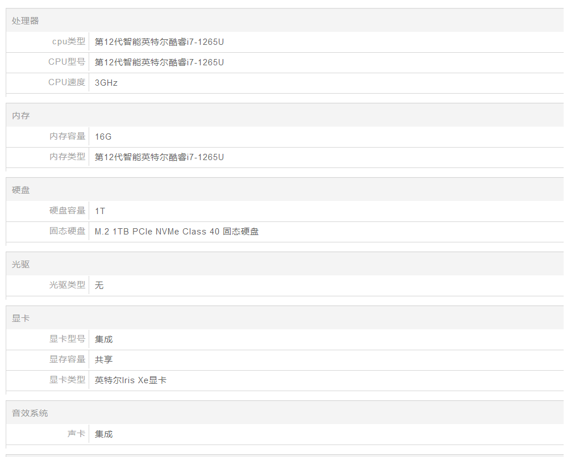Select the cpu类型 row label
Viewport: 575px width, 457px height.
68,41
